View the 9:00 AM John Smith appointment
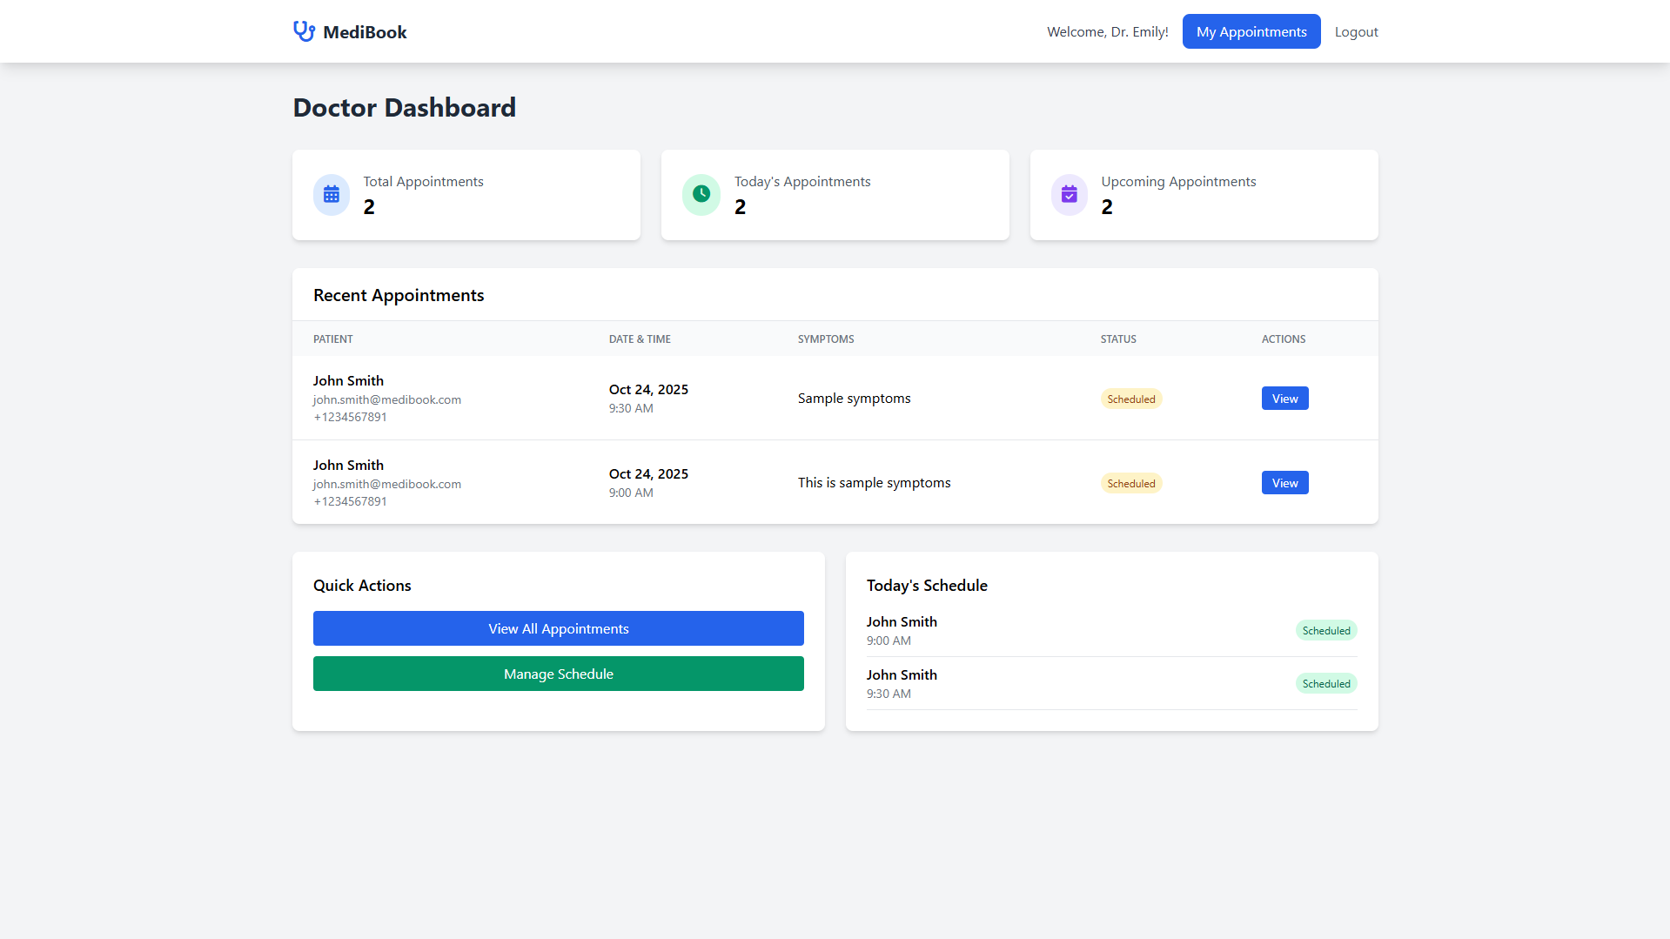 [1284, 483]
